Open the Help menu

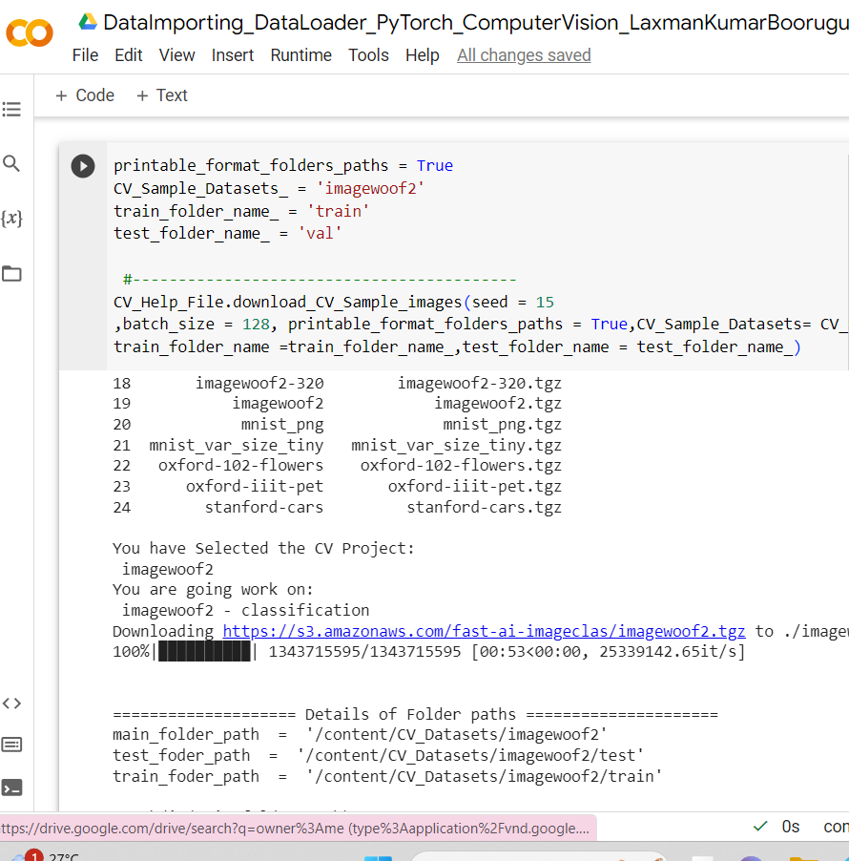click(422, 55)
